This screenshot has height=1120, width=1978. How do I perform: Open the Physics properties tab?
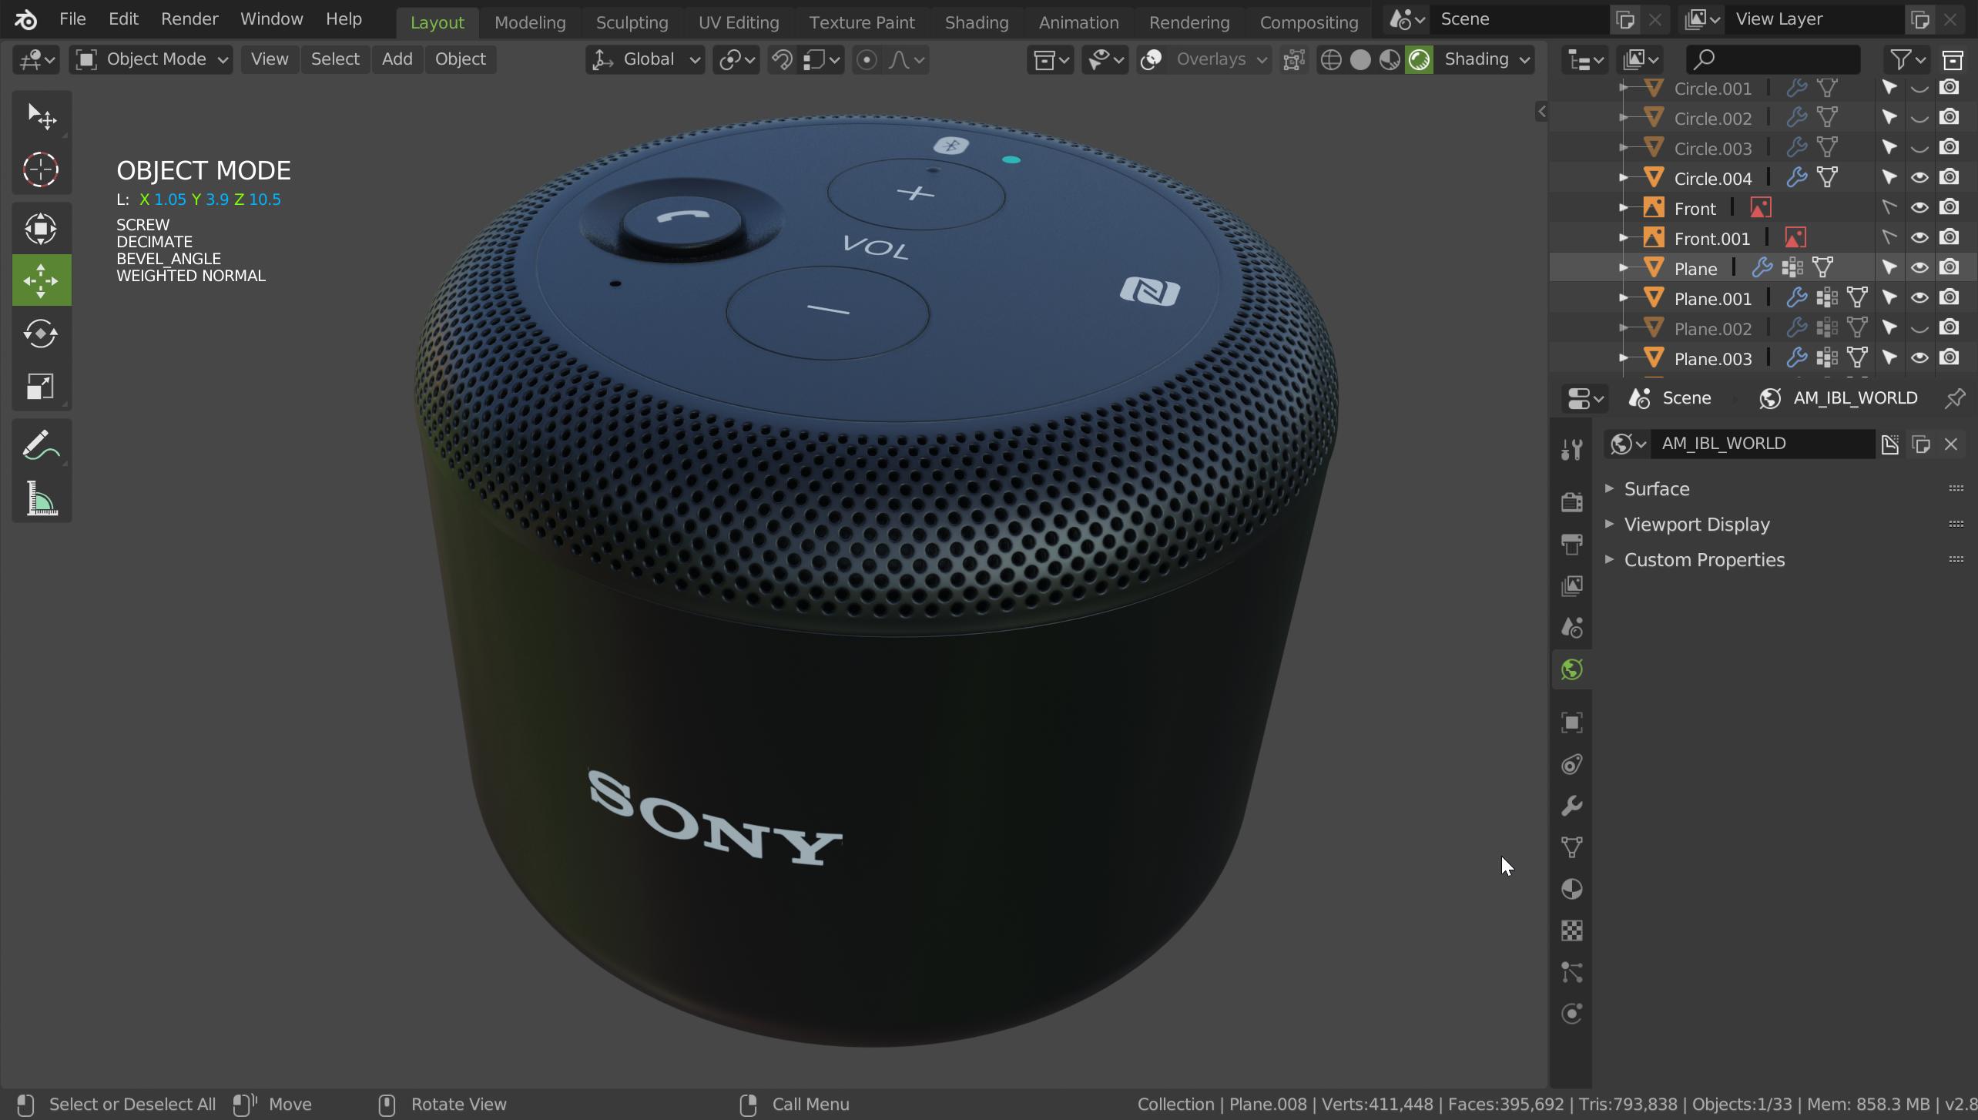[1571, 1014]
